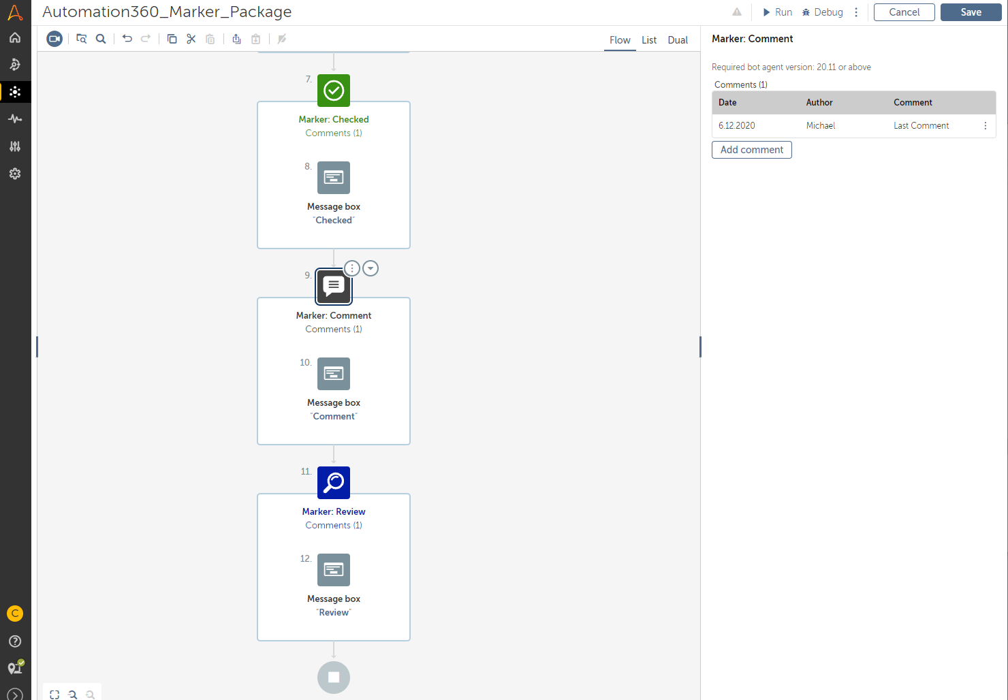Viewport: 1008px width, 700px height.
Task: Click the end-of-flow stop node
Action: [334, 678]
